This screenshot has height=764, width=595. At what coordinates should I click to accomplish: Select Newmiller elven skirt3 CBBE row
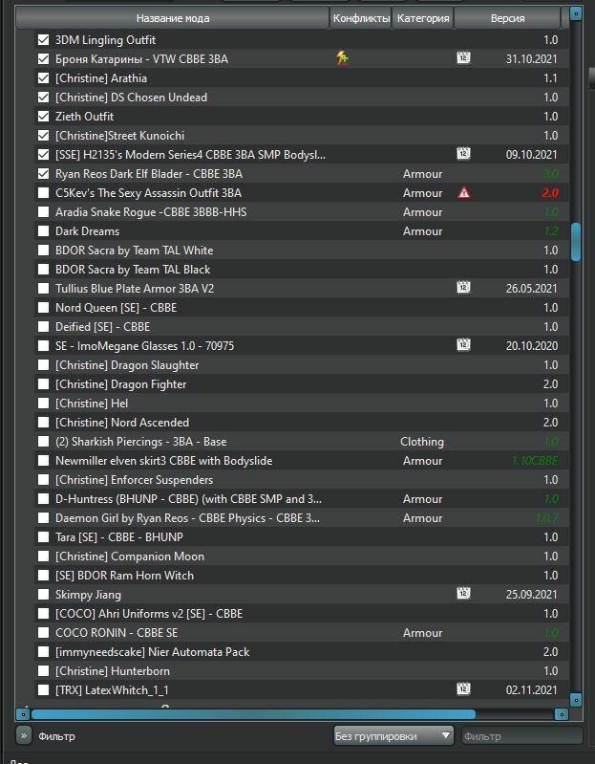[x=302, y=461]
